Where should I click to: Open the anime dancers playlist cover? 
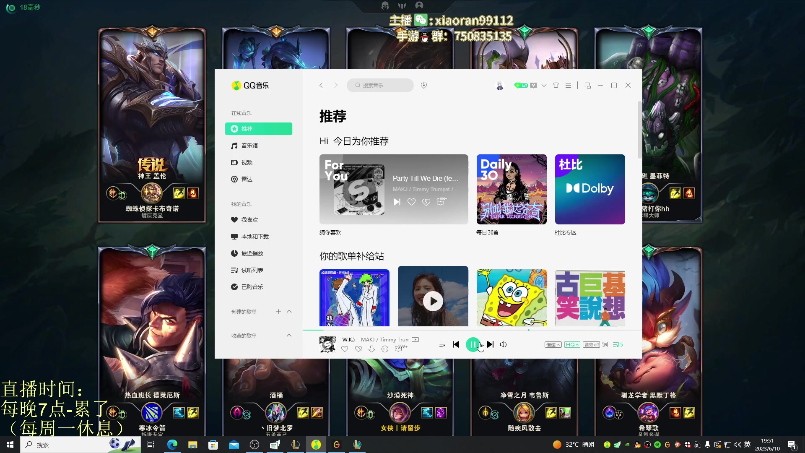click(354, 298)
